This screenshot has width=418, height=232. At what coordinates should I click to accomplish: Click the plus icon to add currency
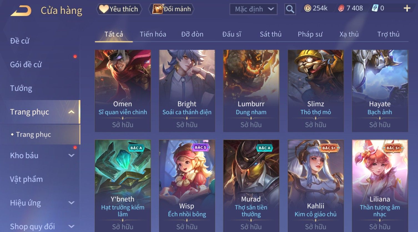click(407, 8)
